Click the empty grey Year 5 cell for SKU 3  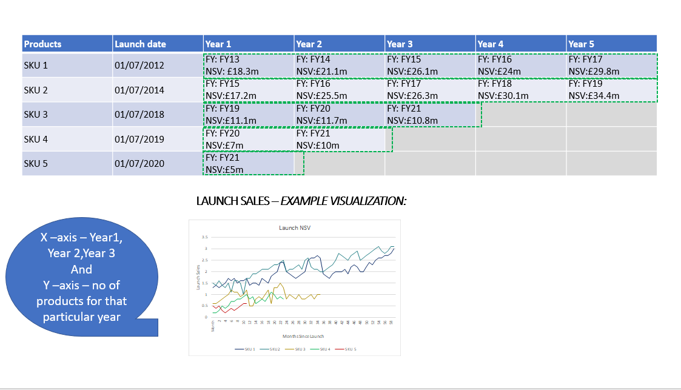click(611, 114)
